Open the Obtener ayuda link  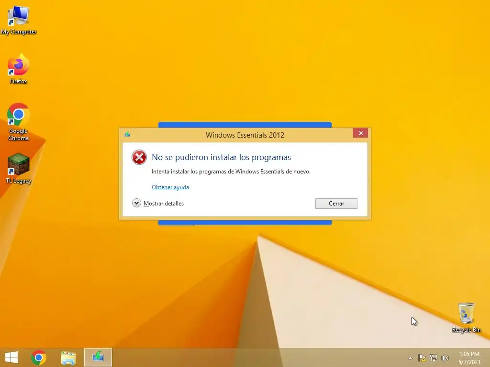pyautogui.click(x=170, y=187)
